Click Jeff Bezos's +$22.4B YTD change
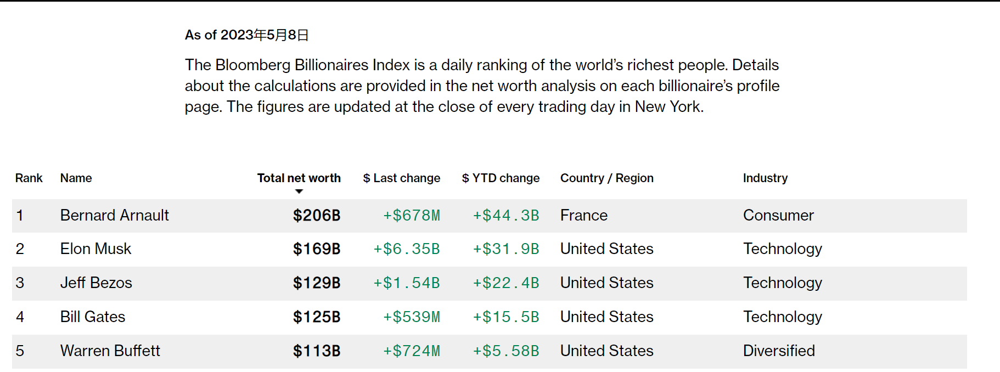Viewport: 1000px width, 372px height. (x=506, y=283)
